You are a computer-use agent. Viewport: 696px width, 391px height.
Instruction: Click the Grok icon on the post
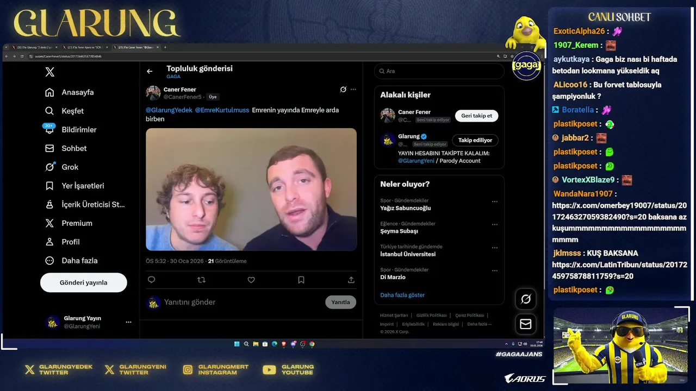coord(343,90)
